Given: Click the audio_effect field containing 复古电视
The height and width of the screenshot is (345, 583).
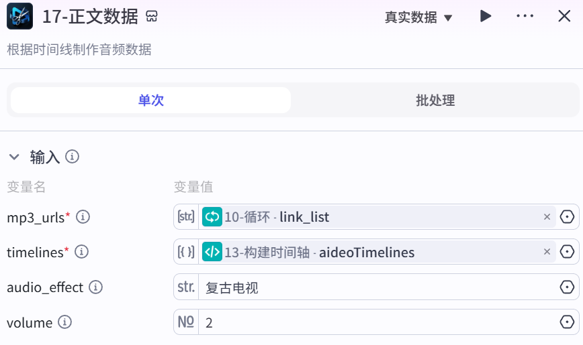Looking at the screenshot, I should coord(377,287).
